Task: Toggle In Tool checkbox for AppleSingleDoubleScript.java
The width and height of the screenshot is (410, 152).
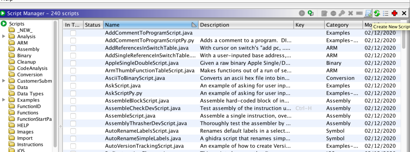Action: 73,63
